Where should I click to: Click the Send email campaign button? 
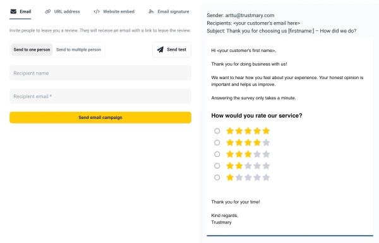click(x=100, y=117)
